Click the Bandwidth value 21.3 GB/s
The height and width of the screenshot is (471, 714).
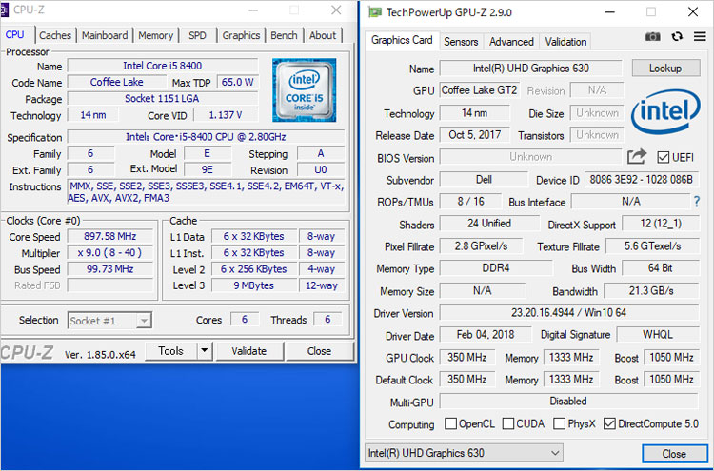pyautogui.click(x=651, y=290)
